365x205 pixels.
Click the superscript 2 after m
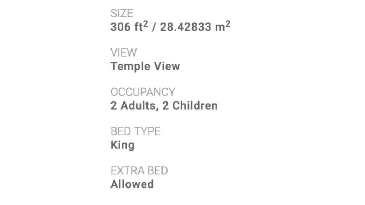[x=227, y=24]
